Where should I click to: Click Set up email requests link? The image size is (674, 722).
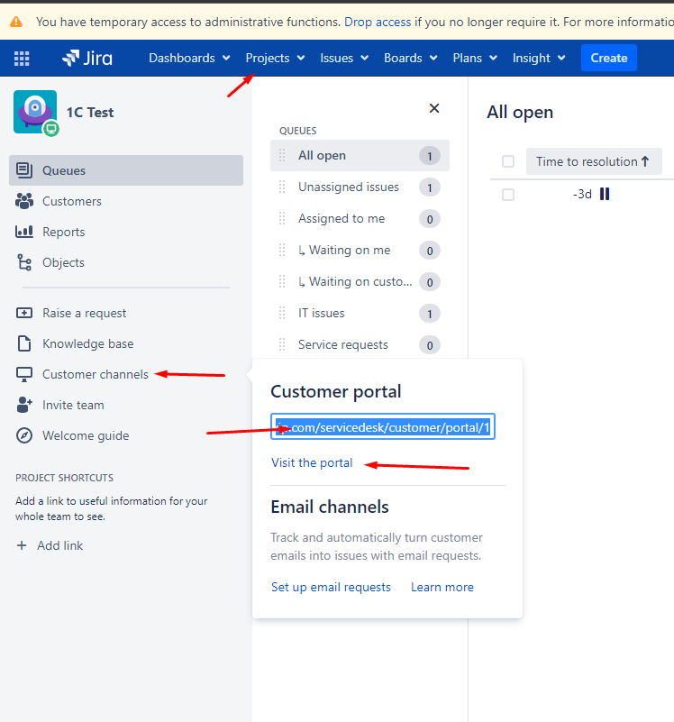[x=331, y=587]
